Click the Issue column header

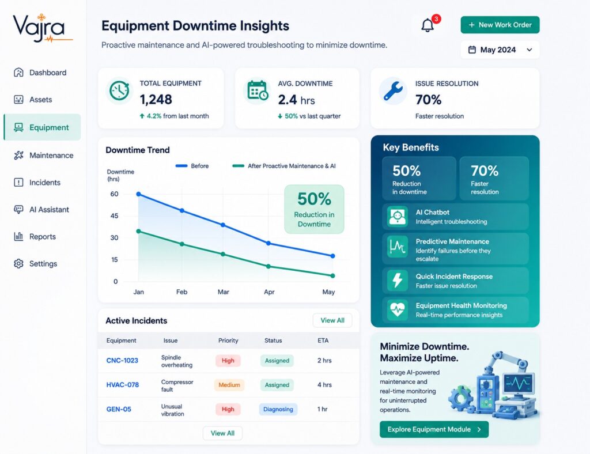tap(170, 340)
